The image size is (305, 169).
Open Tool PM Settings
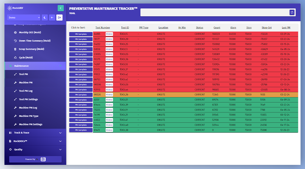pos(28,99)
